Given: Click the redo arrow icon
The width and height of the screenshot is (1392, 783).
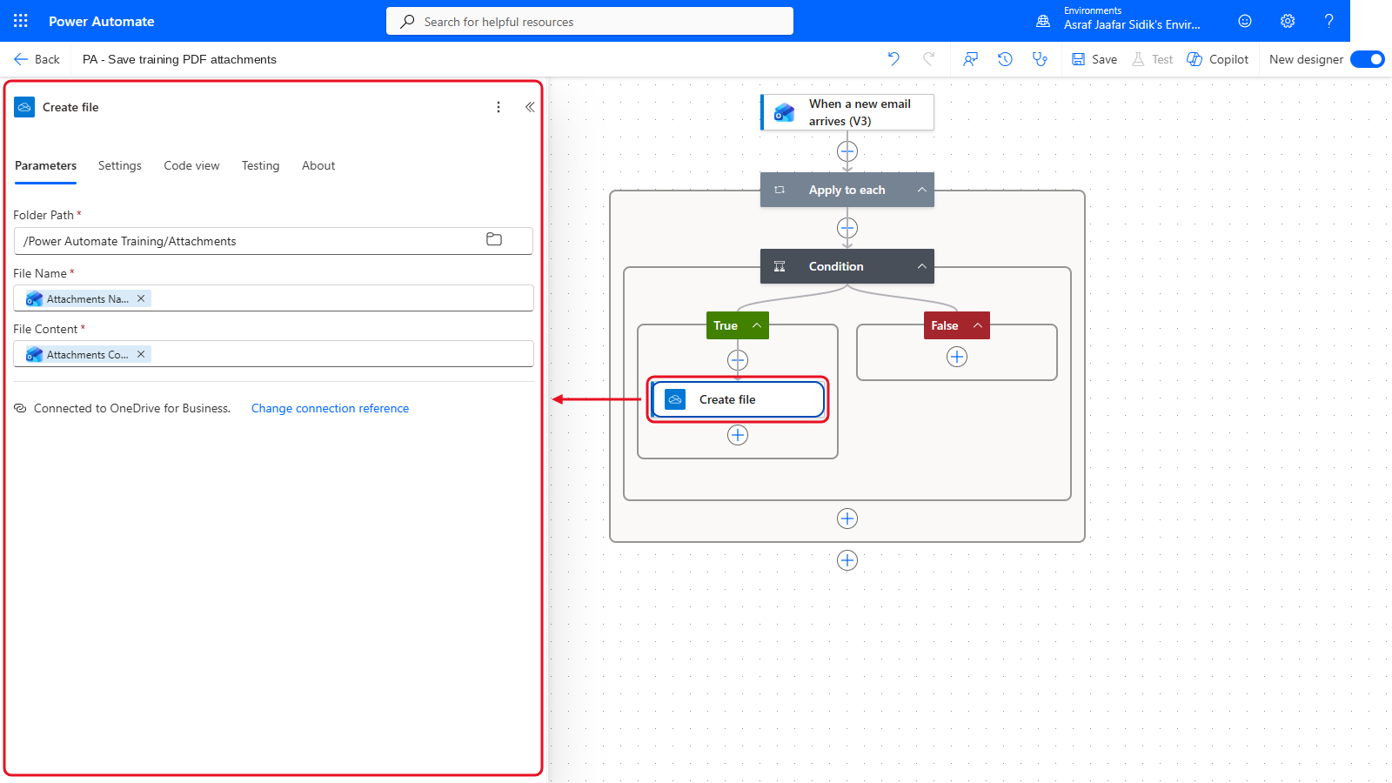Looking at the screenshot, I should tap(929, 59).
